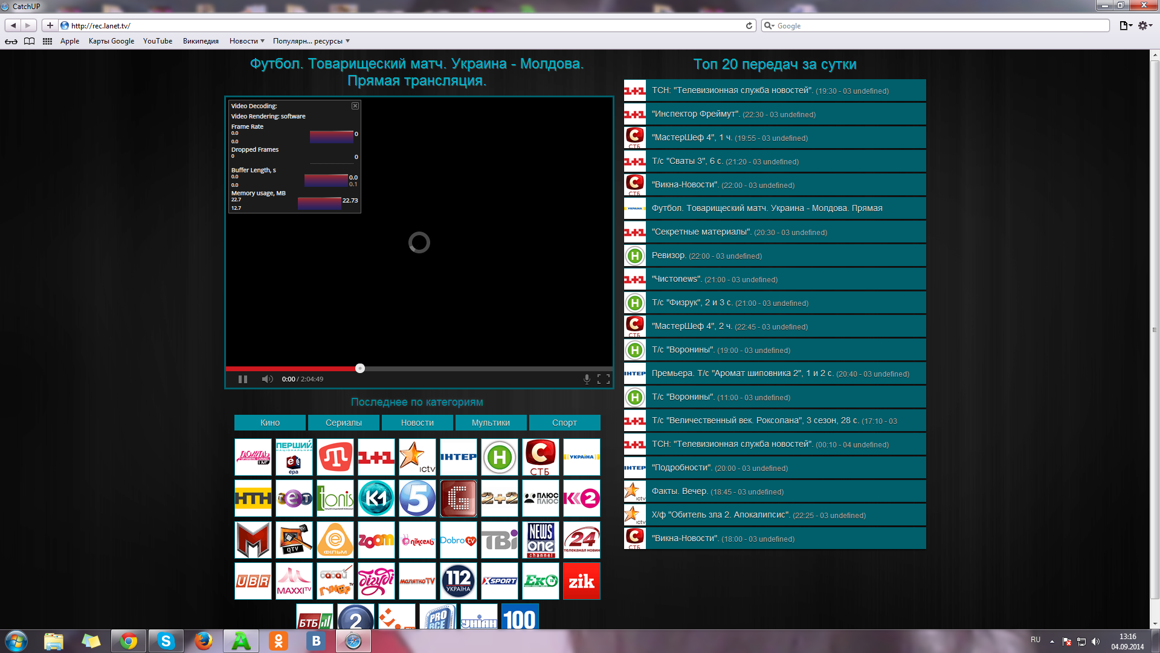Switch to the Спорт category tab
Screen dimensions: 1160x653
coord(564,423)
